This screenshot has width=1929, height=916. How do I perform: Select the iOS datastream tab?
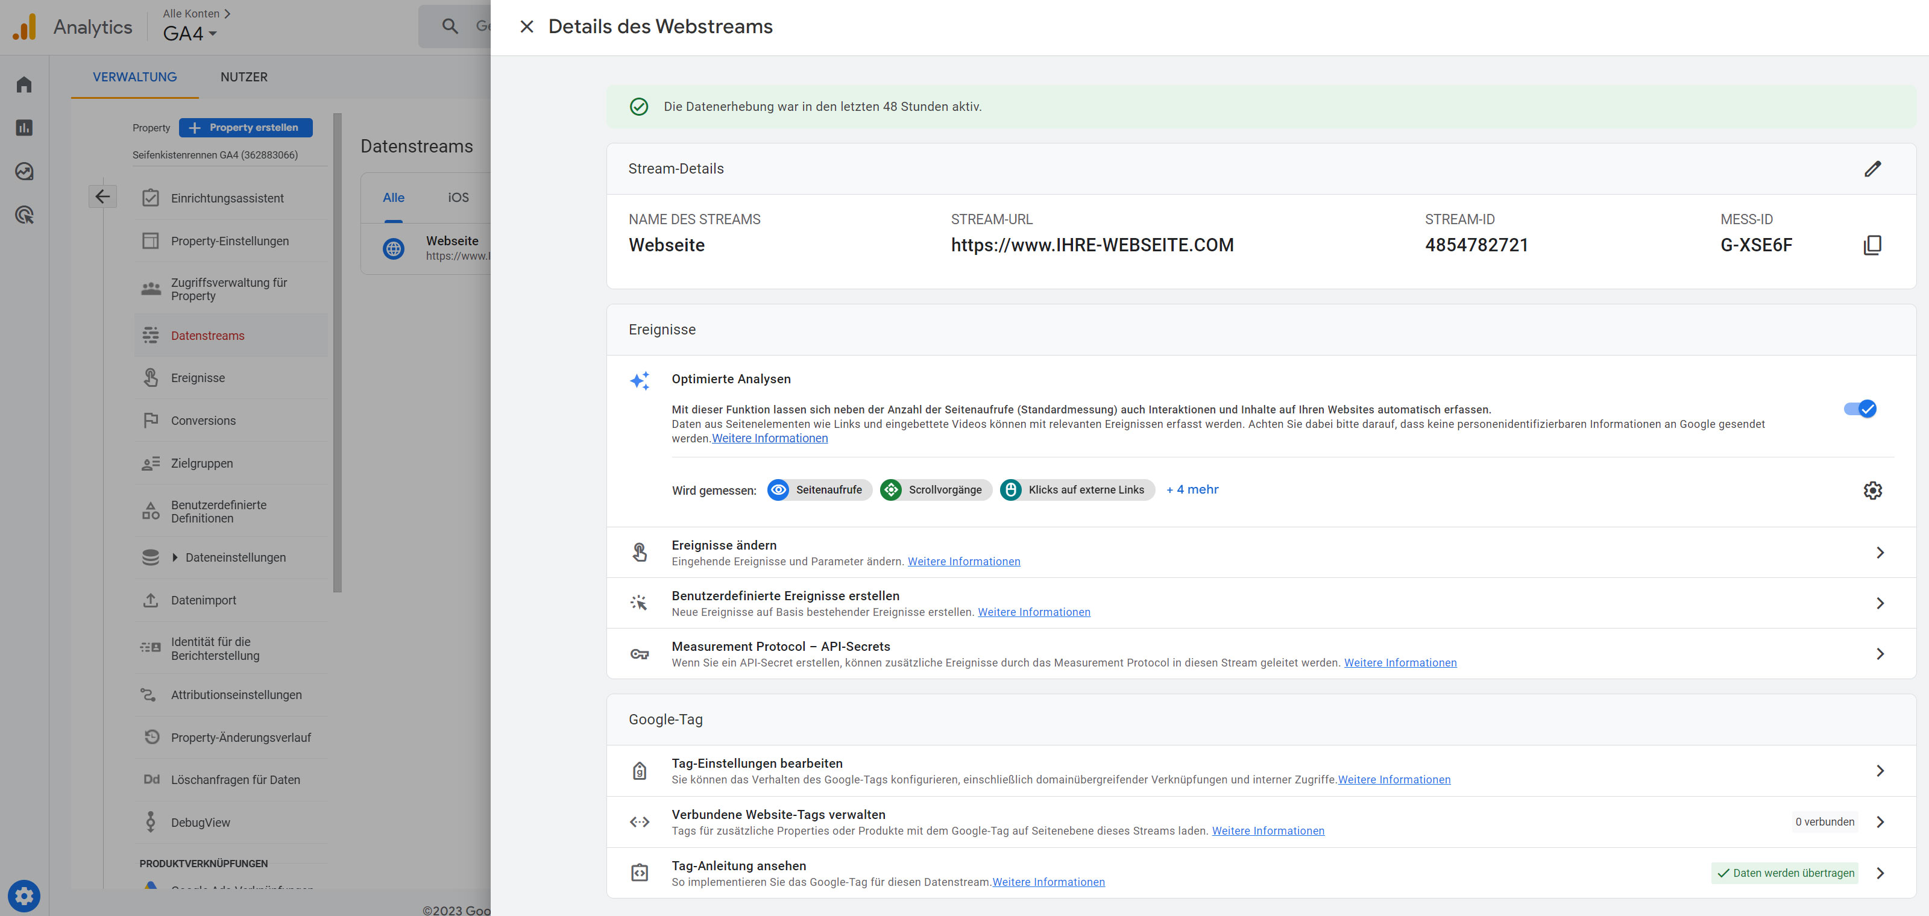(458, 198)
